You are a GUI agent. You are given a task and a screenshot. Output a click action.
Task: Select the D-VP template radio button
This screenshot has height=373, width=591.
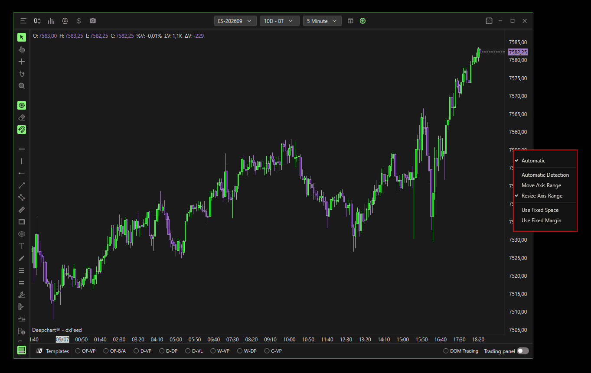[x=136, y=351]
